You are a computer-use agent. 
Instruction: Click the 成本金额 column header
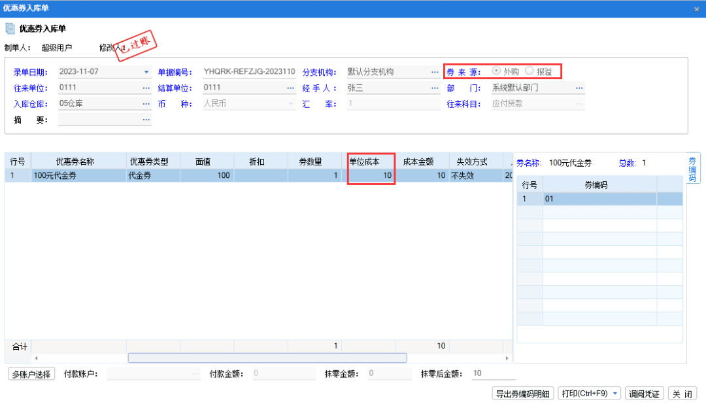click(422, 161)
